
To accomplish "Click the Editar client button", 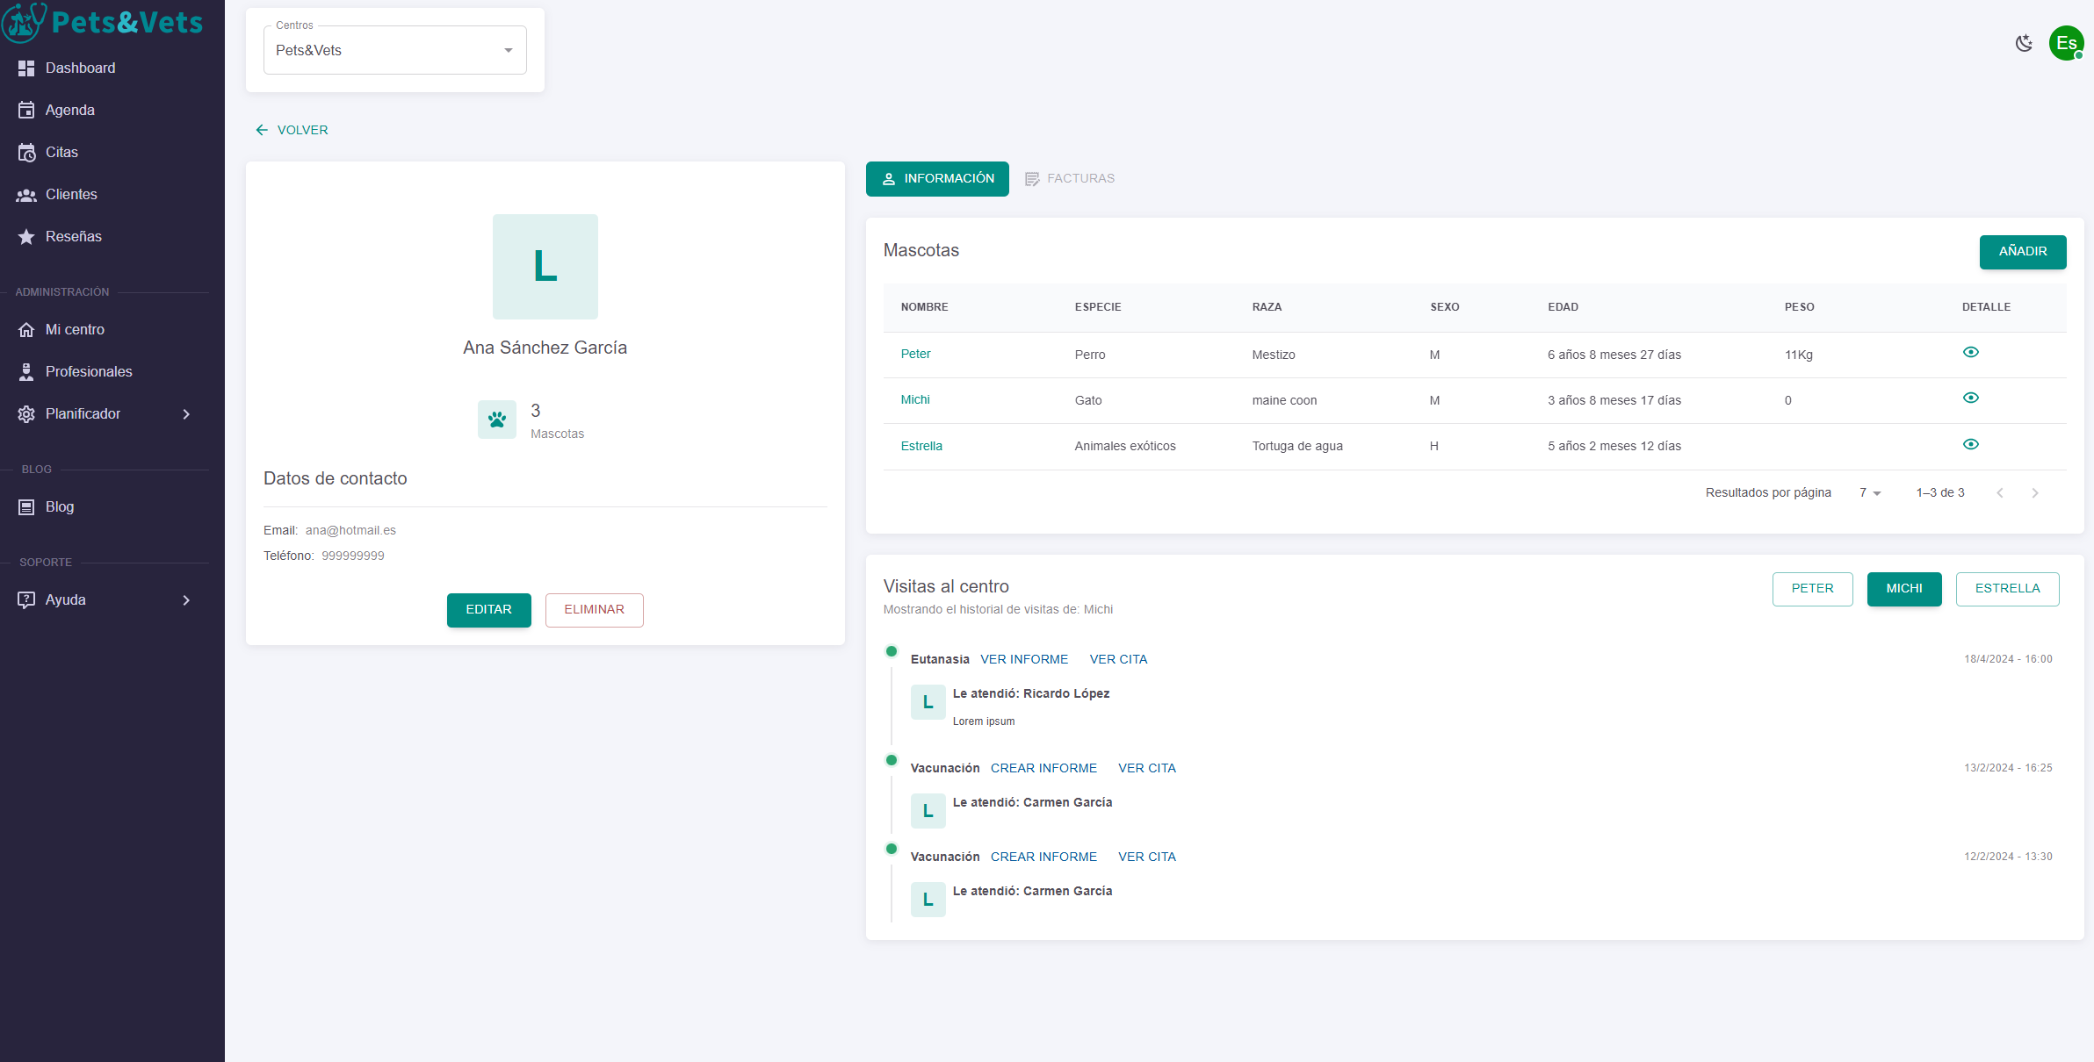I will coord(488,610).
